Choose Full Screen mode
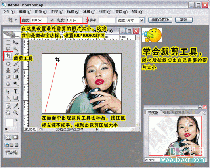Screen dimensions: 210x168 (x=17, y=145)
